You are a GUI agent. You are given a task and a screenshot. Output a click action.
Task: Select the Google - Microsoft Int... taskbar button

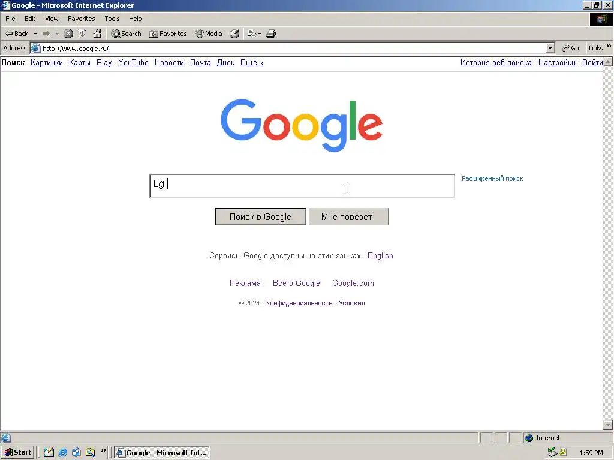(x=162, y=453)
